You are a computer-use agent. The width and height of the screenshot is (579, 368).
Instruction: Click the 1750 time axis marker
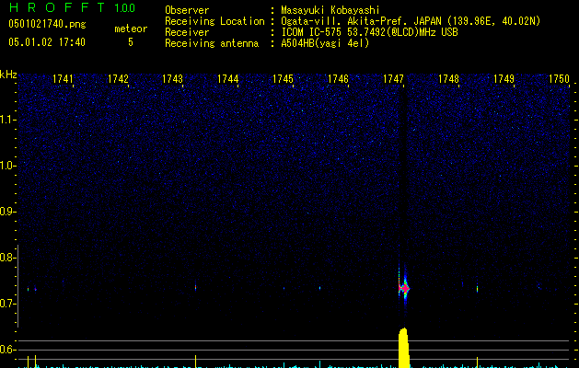click(559, 79)
